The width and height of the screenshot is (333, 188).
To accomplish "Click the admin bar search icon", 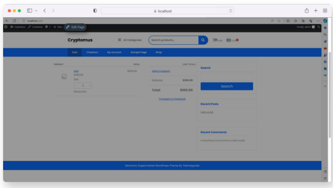I will click(319, 27).
